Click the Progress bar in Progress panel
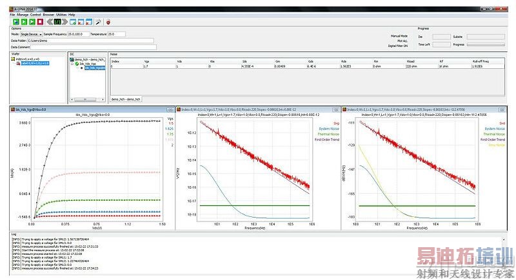 [x=486, y=44]
